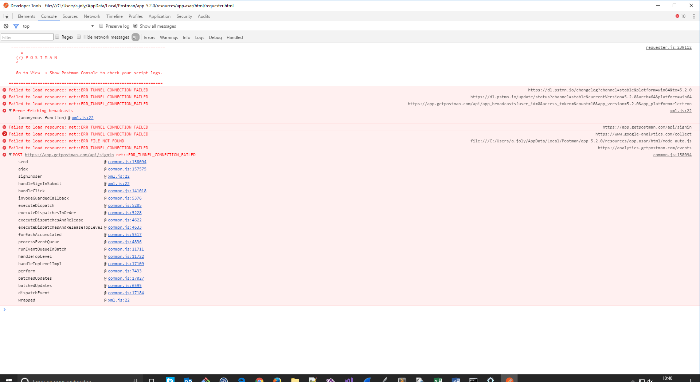Follow the requester.js:239112 link

coord(668,47)
